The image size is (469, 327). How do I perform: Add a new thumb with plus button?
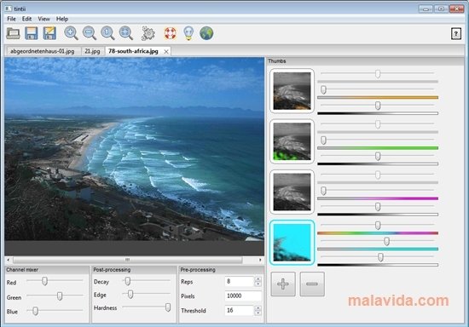pyautogui.click(x=283, y=284)
